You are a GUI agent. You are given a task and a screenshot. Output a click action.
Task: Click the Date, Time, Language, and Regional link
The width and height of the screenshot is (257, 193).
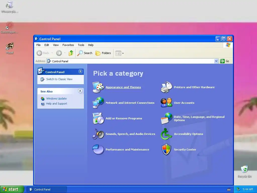pos(199,119)
